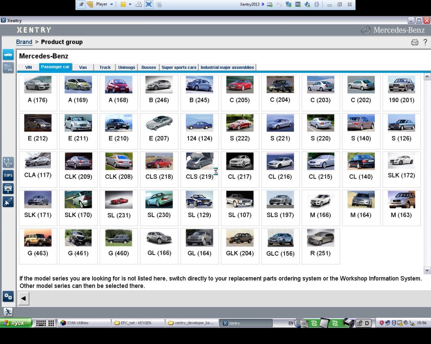Switch to the Unimogs tab
Viewport: 431px width, 344px height.
[x=126, y=68]
